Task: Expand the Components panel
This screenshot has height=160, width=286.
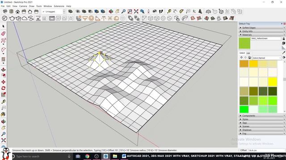Action: click(262, 116)
